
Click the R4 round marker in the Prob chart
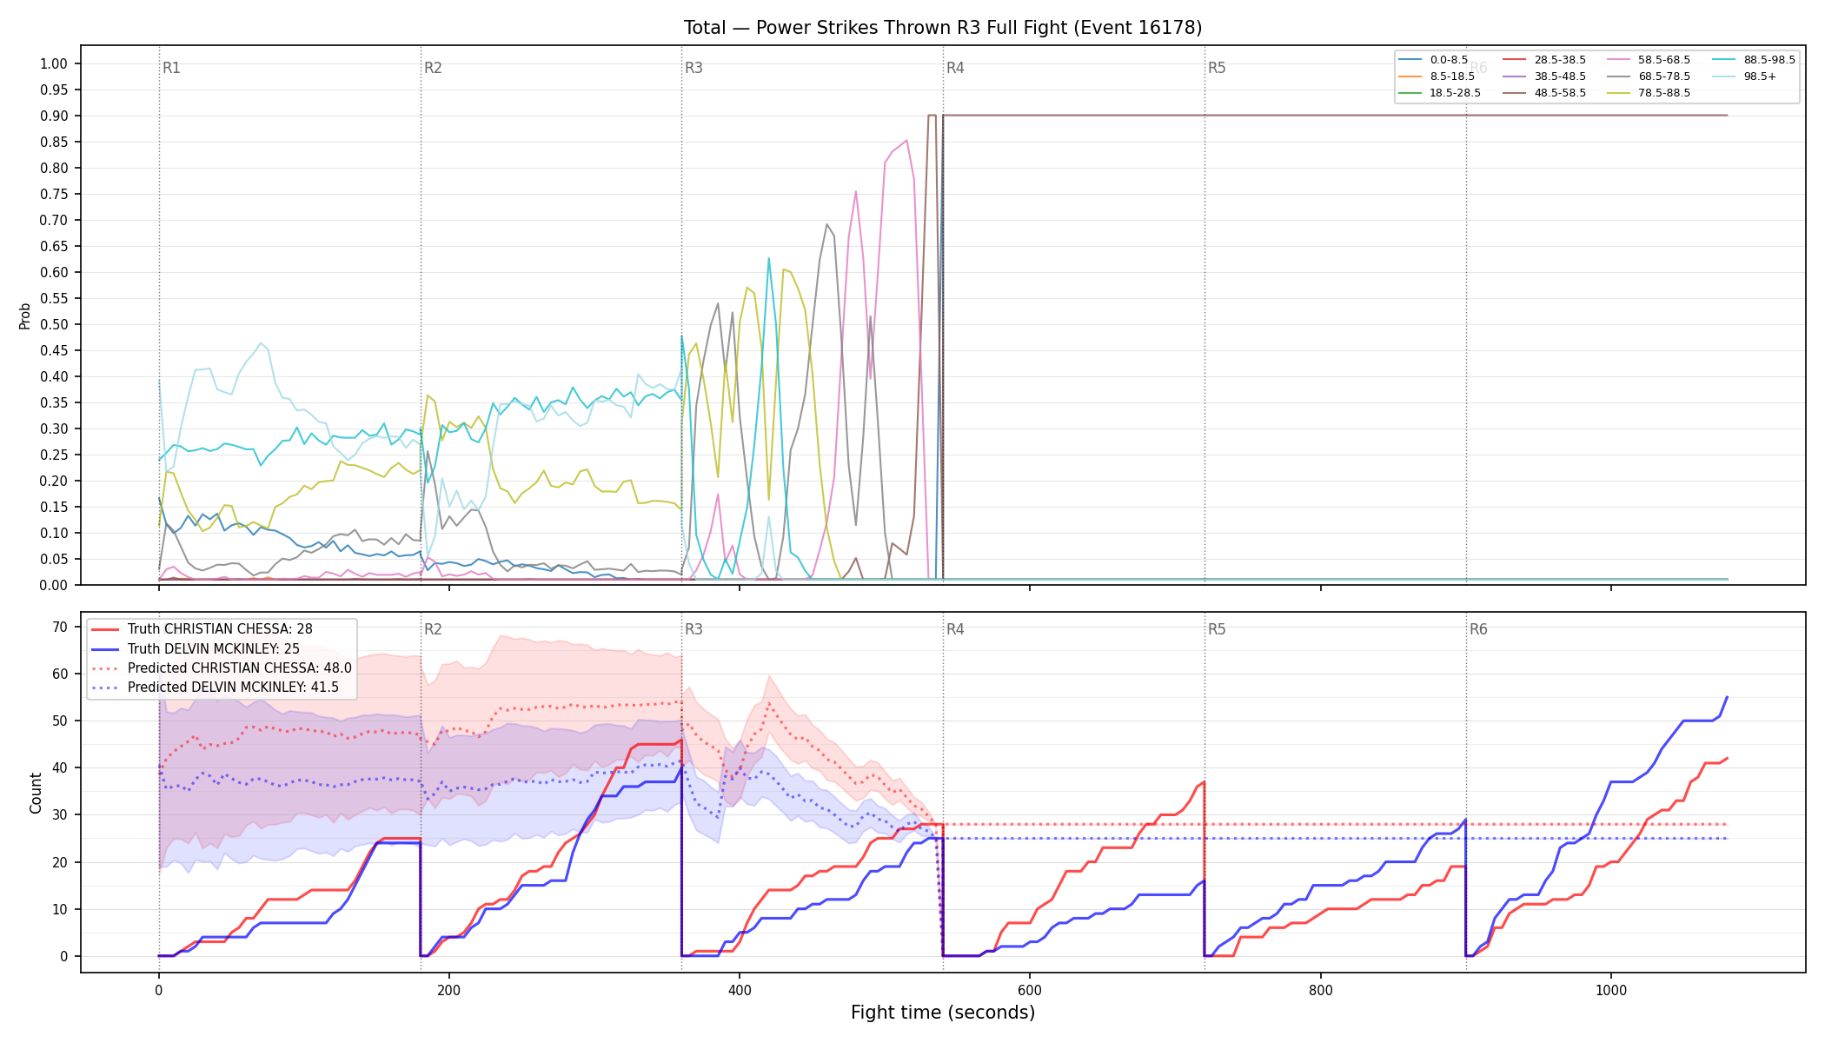[x=955, y=68]
